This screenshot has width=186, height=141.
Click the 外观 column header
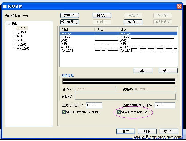click(x=106, y=29)
